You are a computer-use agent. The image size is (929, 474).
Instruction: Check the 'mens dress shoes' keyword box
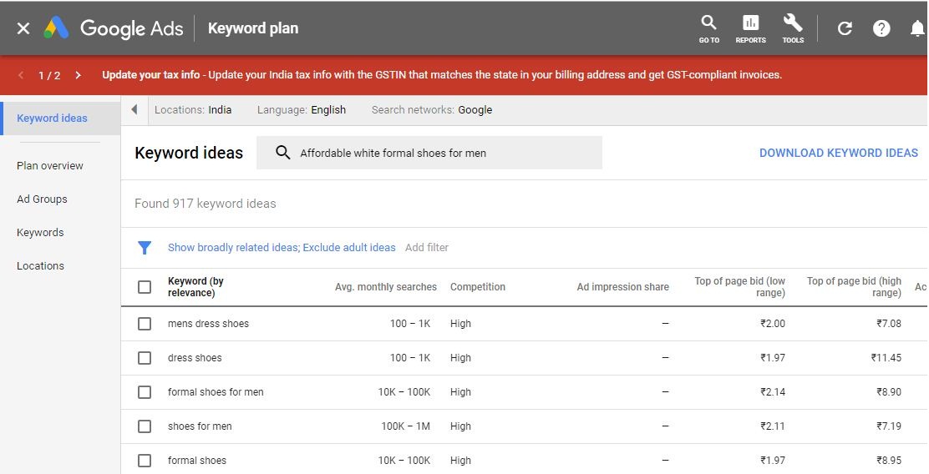pyautogui.click(x=145, y=324)
